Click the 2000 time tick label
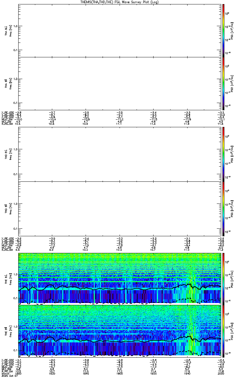 (x=220, y=374)
